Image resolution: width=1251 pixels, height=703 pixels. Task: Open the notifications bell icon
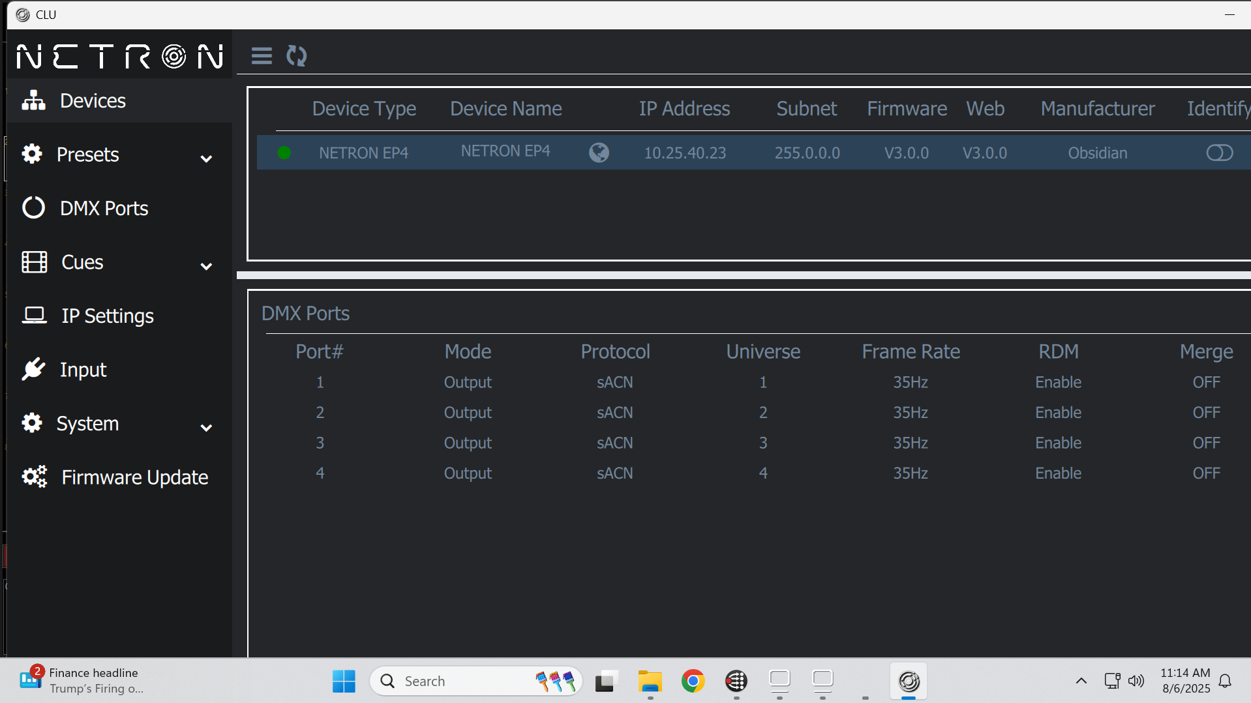1225,681
